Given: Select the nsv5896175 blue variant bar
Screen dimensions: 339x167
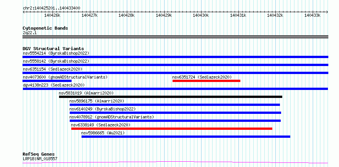Looking at the screenshot, I should [x=175, y=105].
